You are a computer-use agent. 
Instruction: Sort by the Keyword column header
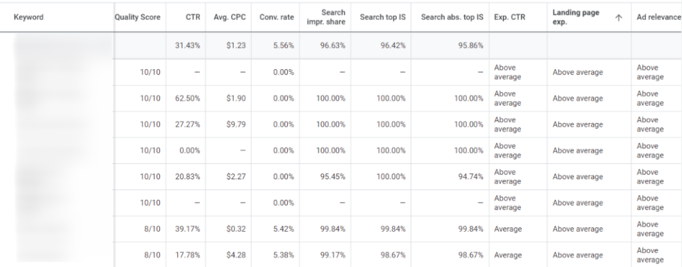tap(29, 17)
